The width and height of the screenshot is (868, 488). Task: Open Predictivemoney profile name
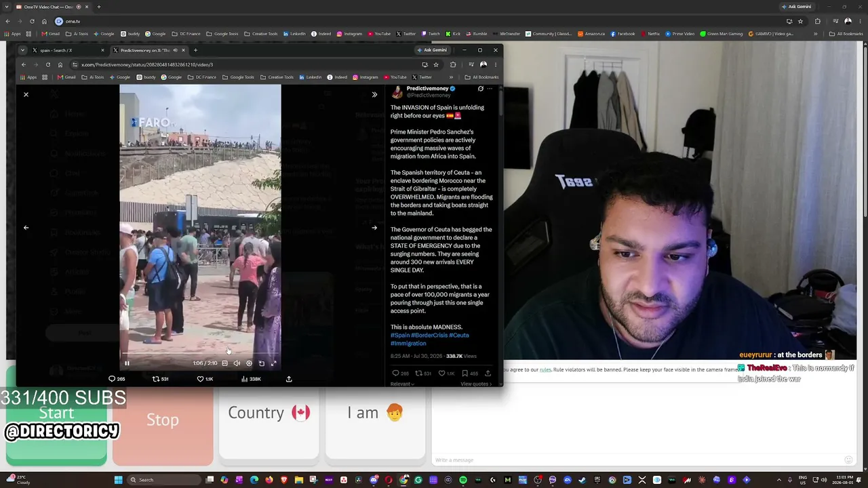pyautogui.click(x=427, y=88)
